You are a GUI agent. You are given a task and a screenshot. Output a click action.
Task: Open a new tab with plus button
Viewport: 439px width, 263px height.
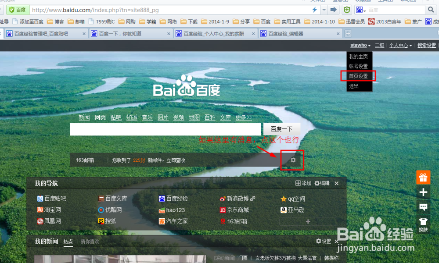[x=348, y=34]
